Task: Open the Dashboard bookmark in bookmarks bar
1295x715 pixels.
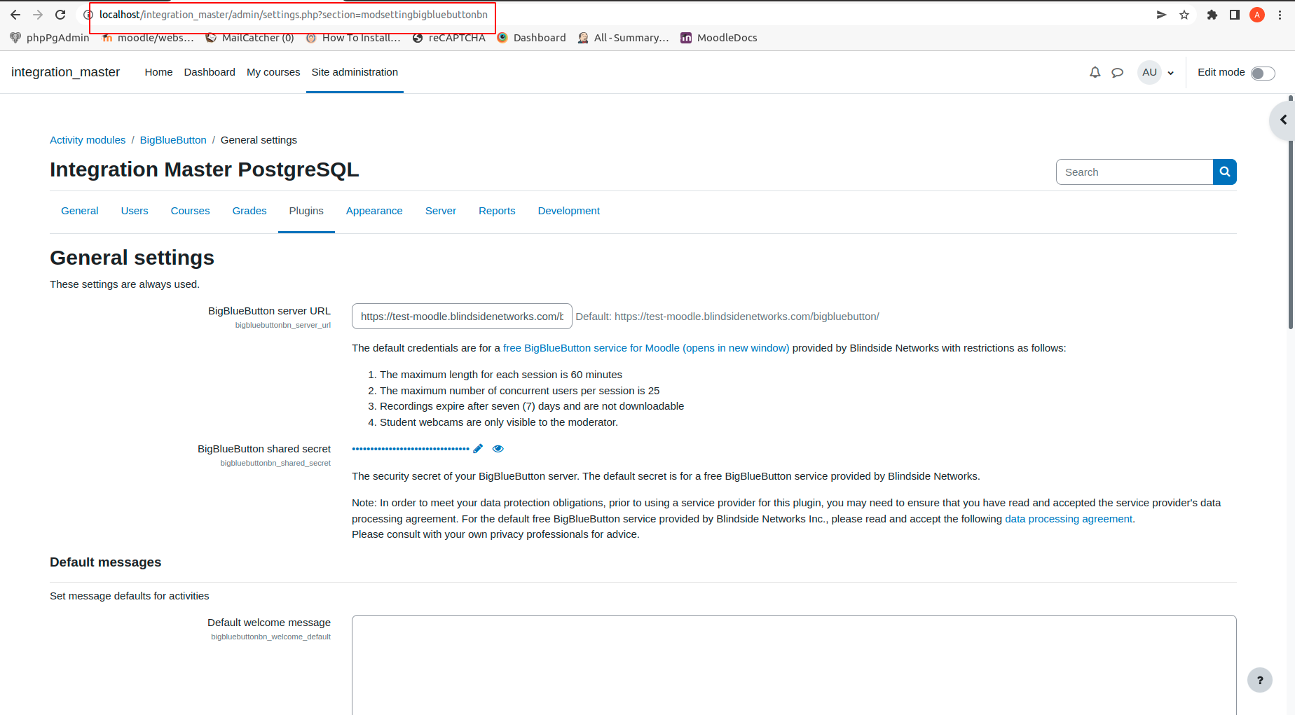Action: [x=531, y=38]
